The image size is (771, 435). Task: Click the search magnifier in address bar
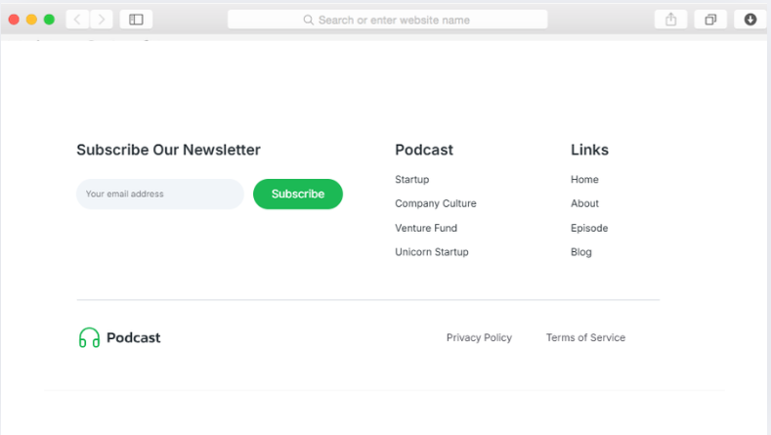(309, 20)
